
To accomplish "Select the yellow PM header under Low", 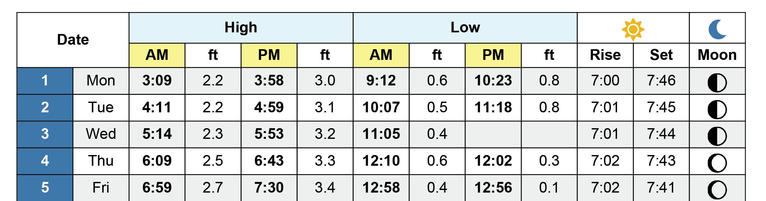I will click(x=493, y=55).
